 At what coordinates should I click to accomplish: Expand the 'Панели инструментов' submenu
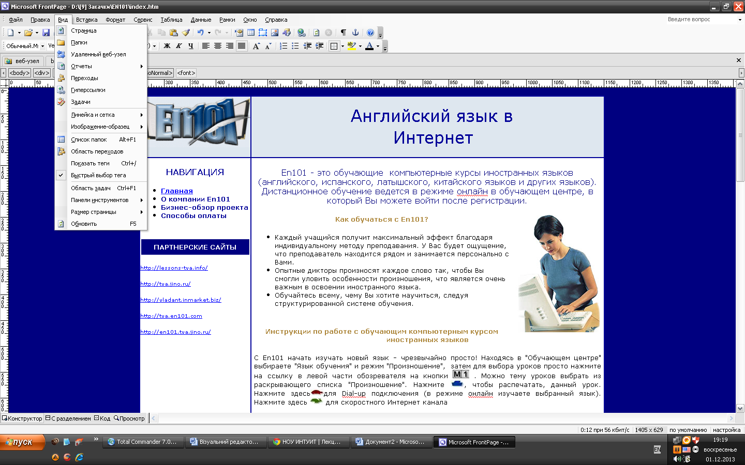tap(101, 200)
